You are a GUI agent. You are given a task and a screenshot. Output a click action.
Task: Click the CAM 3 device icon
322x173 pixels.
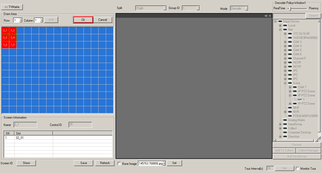pyautogui.click(x=290, y=42)
